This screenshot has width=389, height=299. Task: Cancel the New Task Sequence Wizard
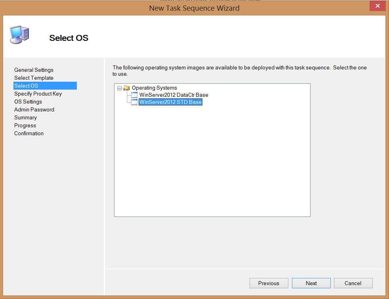tap(353, 283)
